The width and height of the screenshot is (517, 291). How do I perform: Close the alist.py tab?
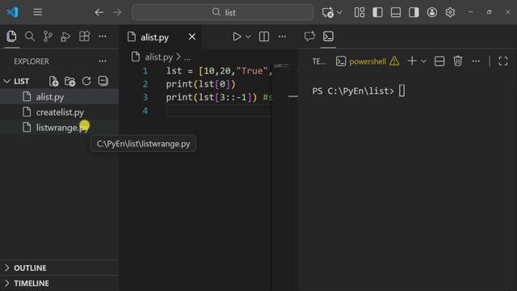point(192,36)
